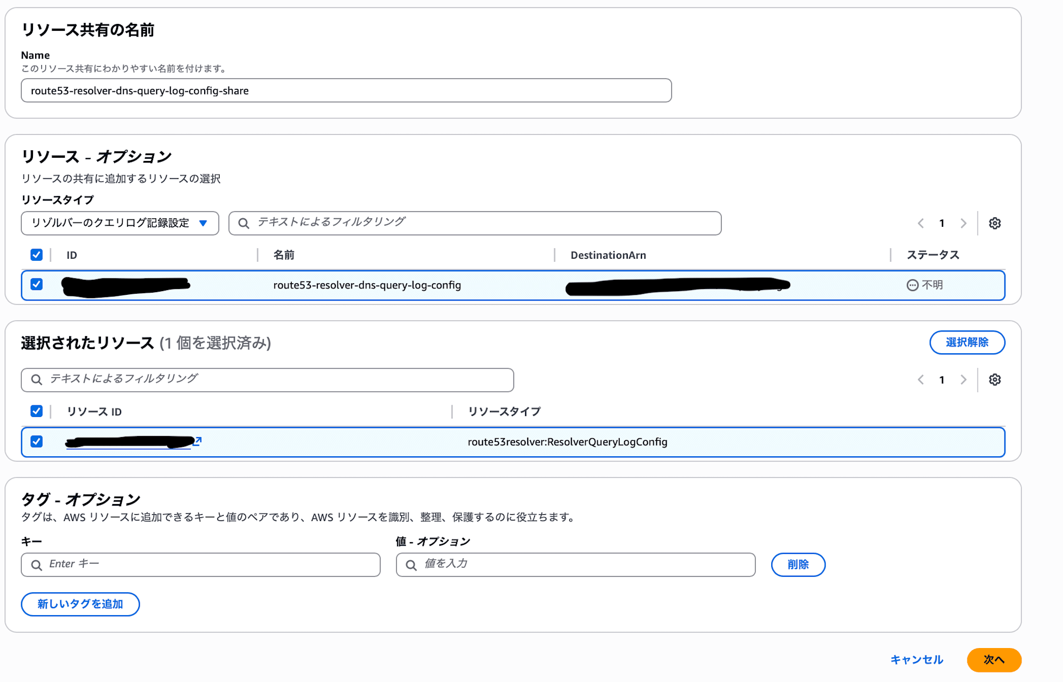Open column settings gear in resource table

coord(994,223)
